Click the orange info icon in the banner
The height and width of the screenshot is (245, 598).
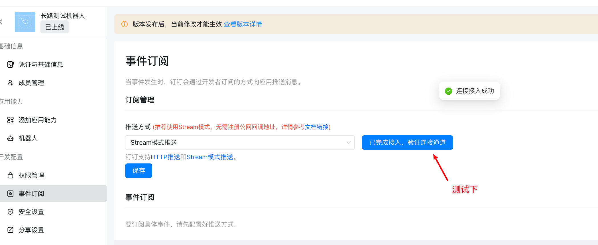[125, 24]
